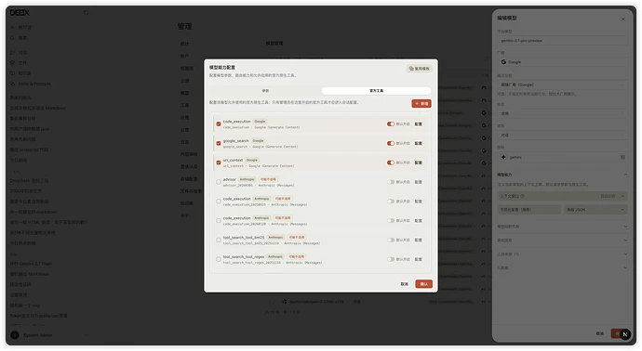Click Cancel at edit model panel bottom
Viewport: 642px width, 351px height.
pos(600,334)
